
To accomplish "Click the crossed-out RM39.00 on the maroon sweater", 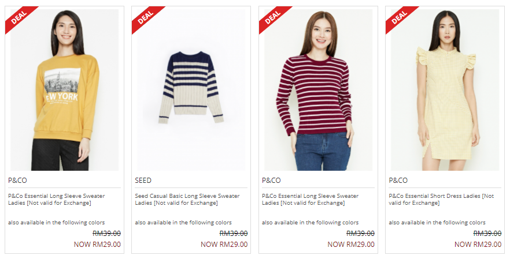I will pos(360,234).
